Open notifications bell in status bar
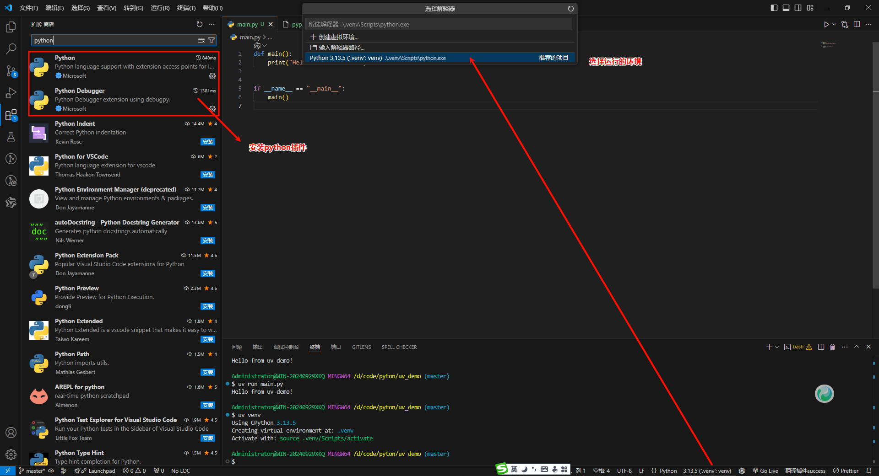879x476 pixels. click(x=869, y=471)
